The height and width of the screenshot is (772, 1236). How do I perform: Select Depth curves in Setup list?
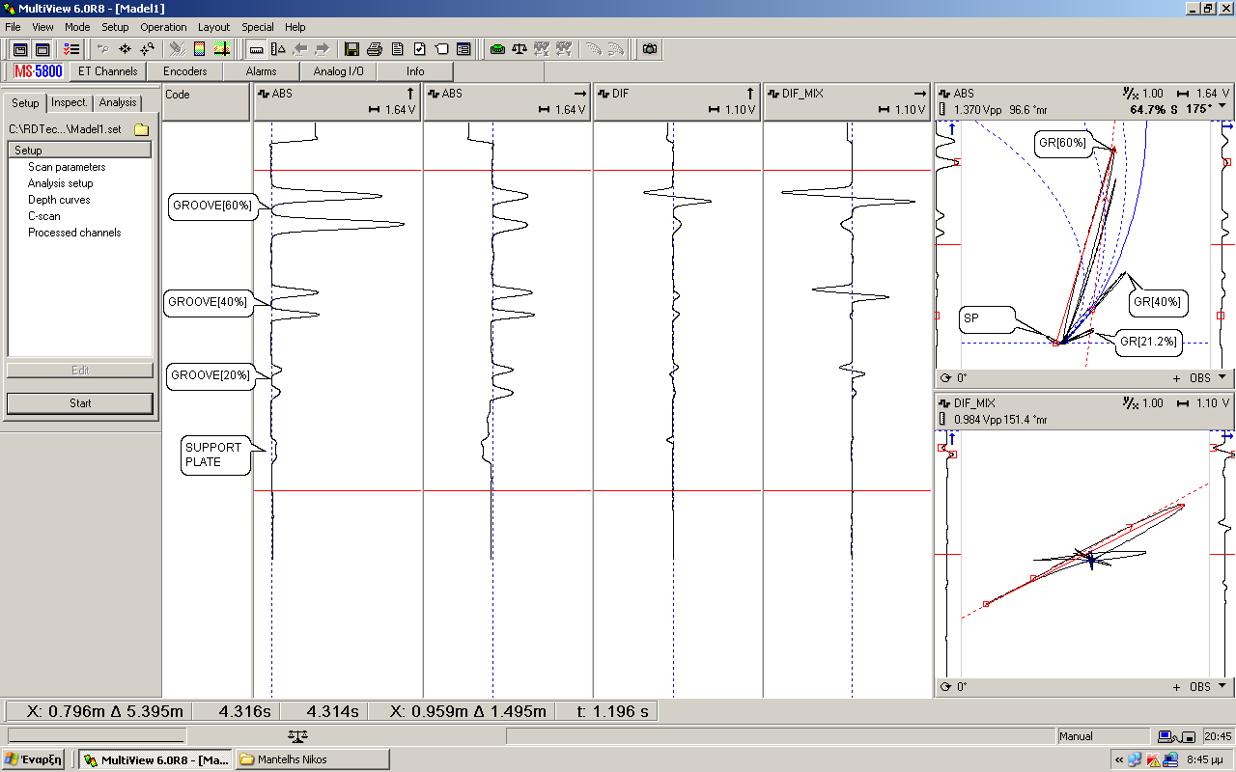pyautogui.click(x=59, y=200)
